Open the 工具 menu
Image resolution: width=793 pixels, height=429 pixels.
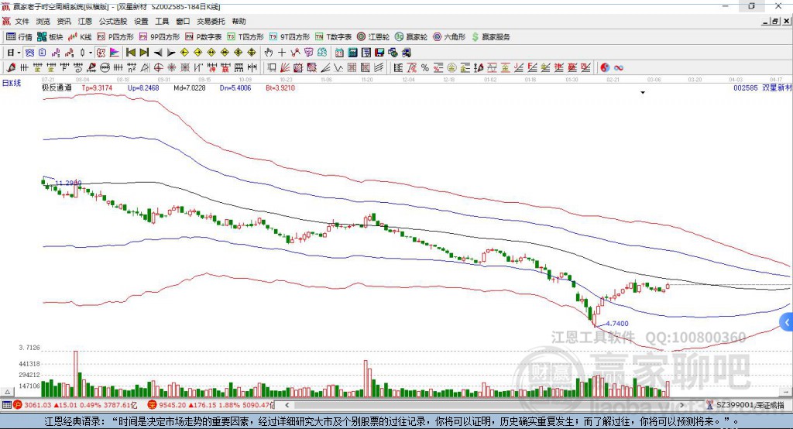tap(162, 21)
